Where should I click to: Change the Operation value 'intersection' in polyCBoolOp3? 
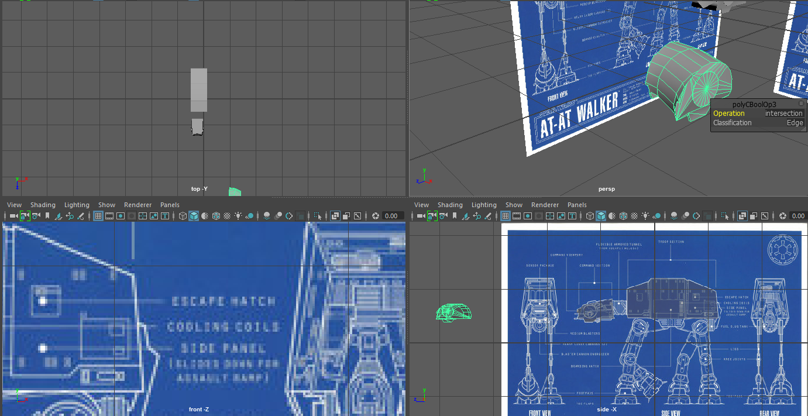(x=784, y=114)
